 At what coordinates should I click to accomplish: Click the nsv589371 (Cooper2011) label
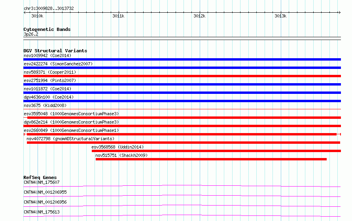tap(50, 72)
